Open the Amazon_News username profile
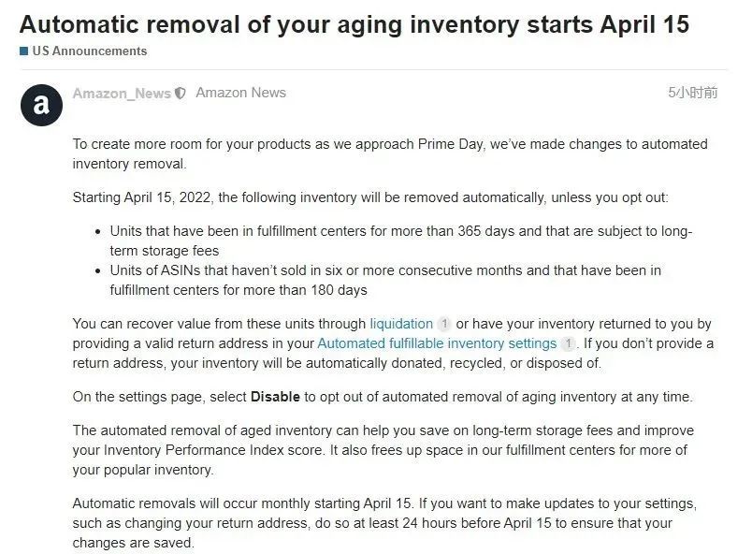The image size is (752, 554). point(122,93)
